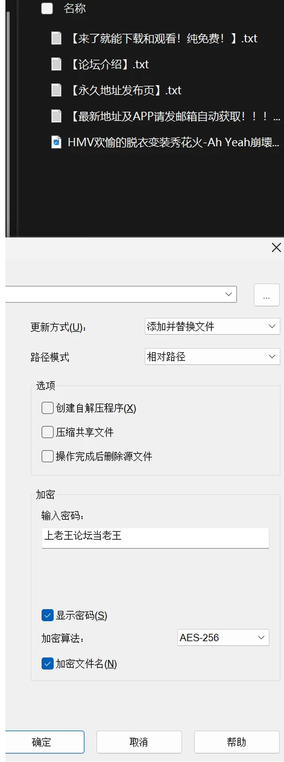Click the HMV image file icon

tap(56, 142)
